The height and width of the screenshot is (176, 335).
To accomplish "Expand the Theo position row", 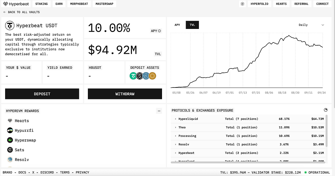I will click(175, 127).
